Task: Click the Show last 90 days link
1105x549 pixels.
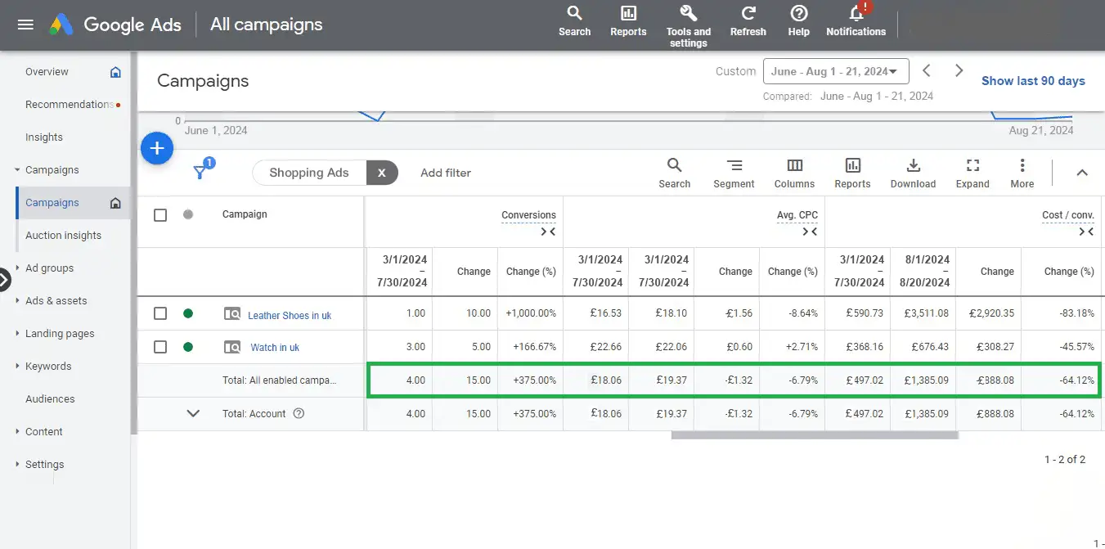Action: coord(1033,81)
